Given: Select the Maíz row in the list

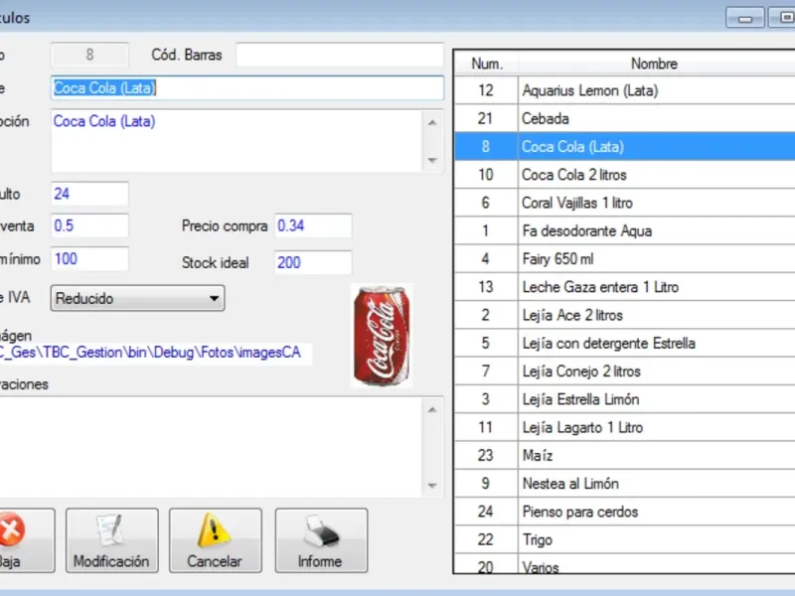Looking at the screenshot, I should [625, 455].
